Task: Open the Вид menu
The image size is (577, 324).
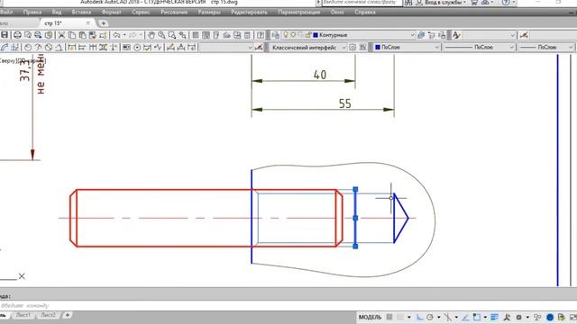Action: [57, 12]
